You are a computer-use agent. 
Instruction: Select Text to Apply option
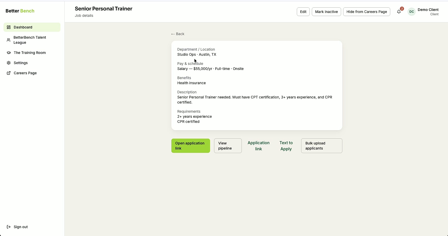(286, 146)
